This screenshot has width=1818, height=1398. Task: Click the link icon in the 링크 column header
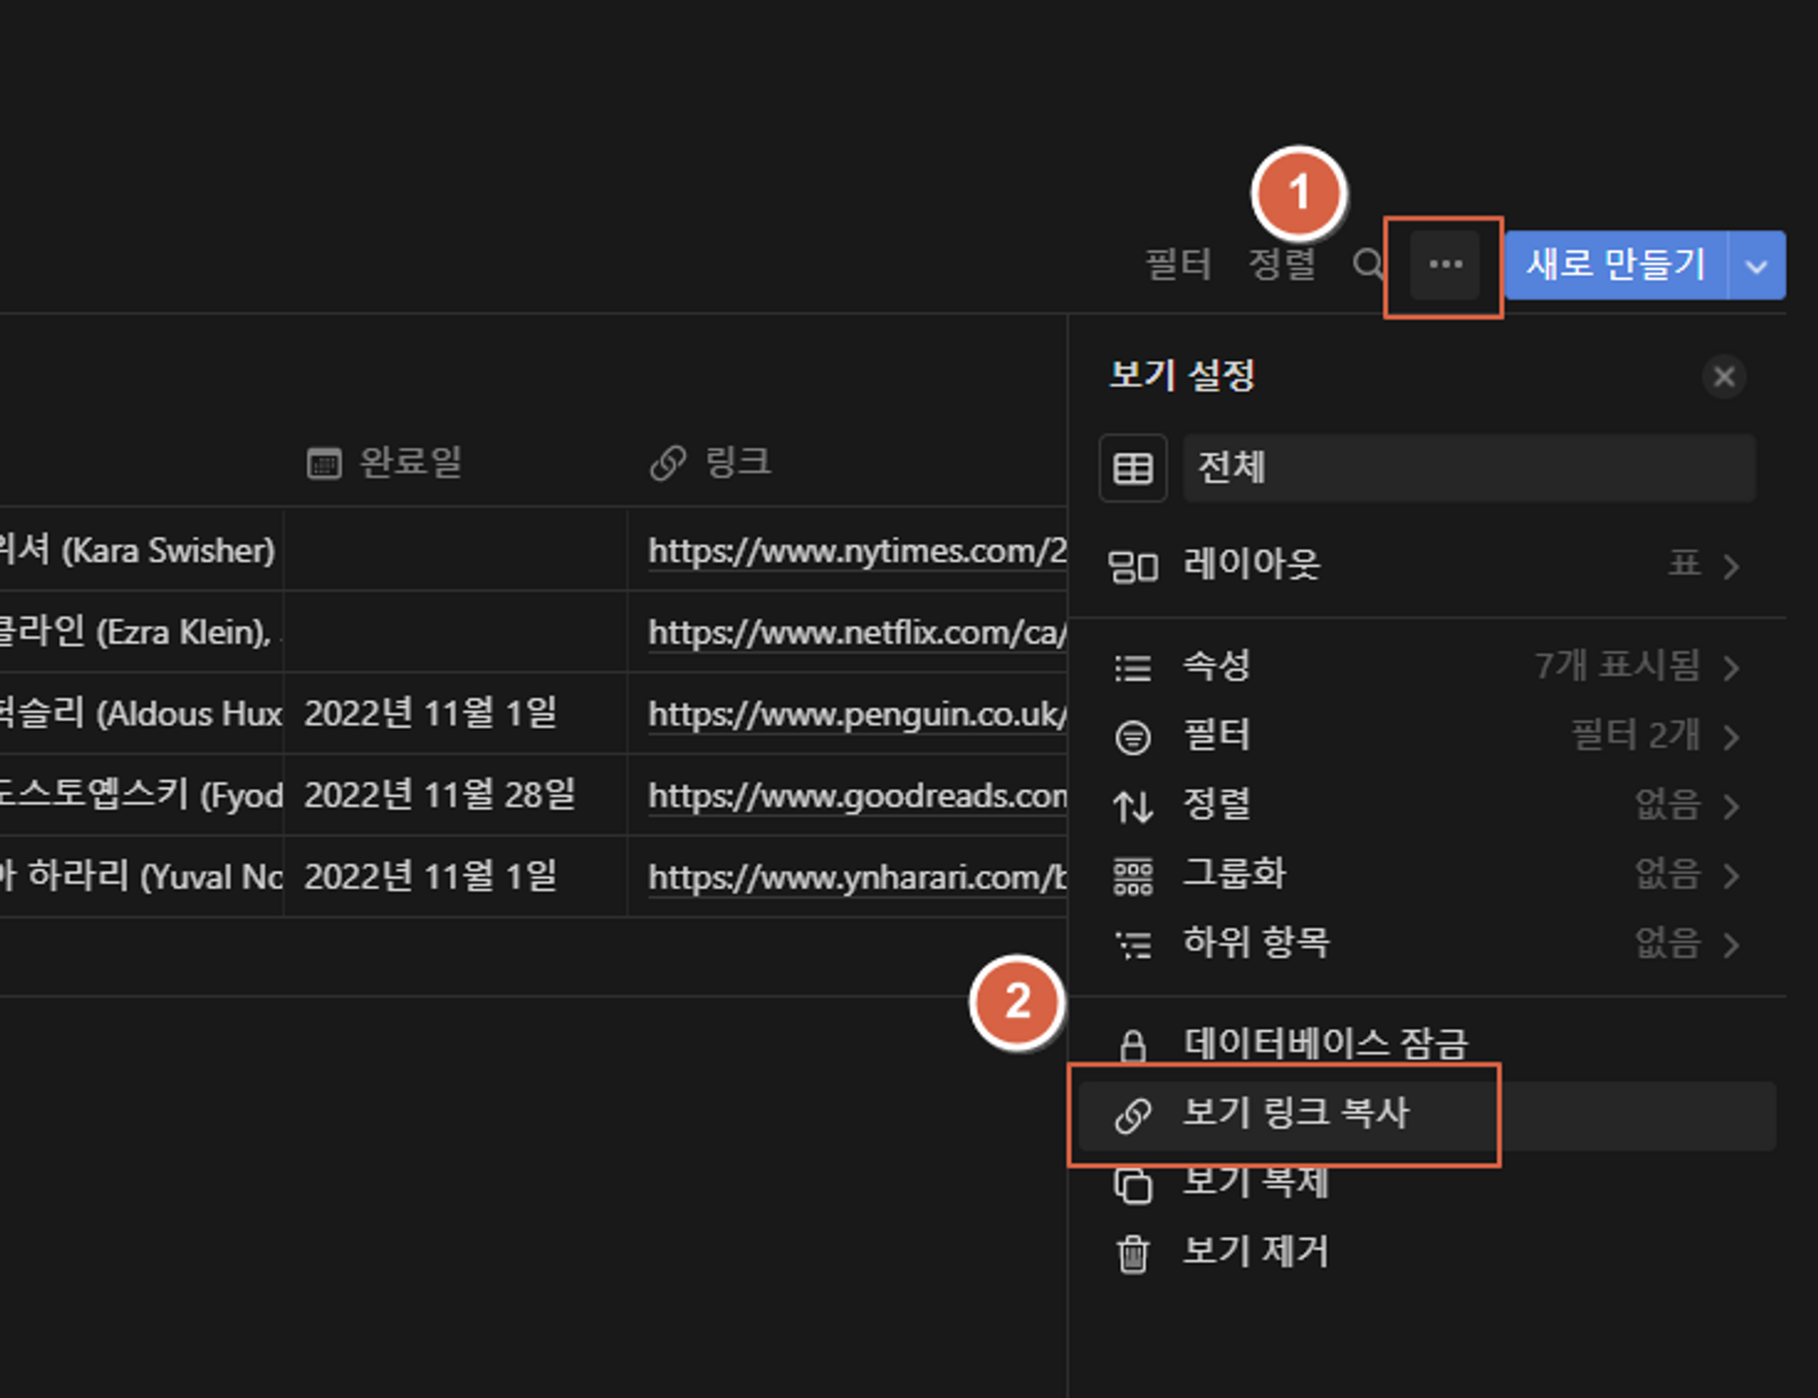(670, 461)
